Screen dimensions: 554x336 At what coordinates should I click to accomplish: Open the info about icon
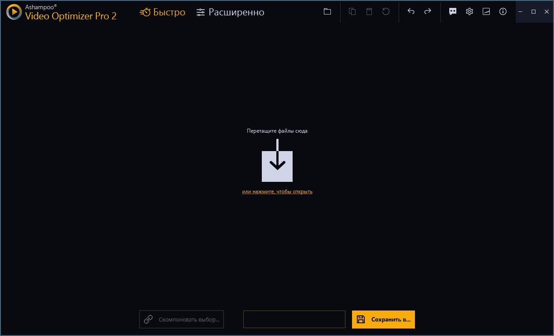point(503,12)
